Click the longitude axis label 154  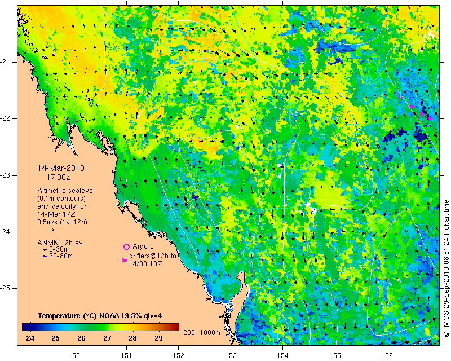283,356
